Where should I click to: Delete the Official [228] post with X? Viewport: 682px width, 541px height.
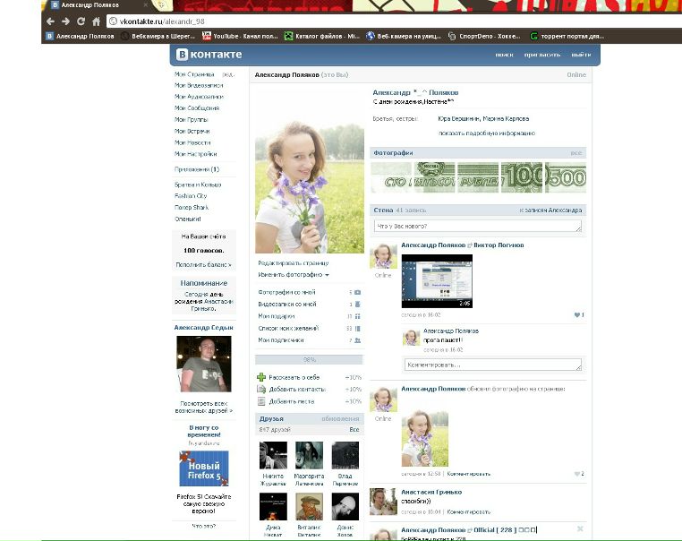click(x=580, y=528)
